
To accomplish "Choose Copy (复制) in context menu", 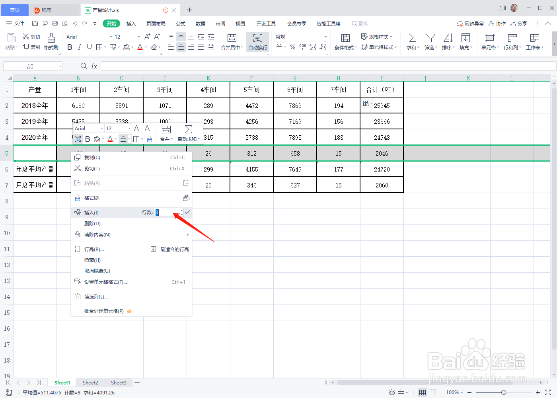I will [x=131, y=157].
